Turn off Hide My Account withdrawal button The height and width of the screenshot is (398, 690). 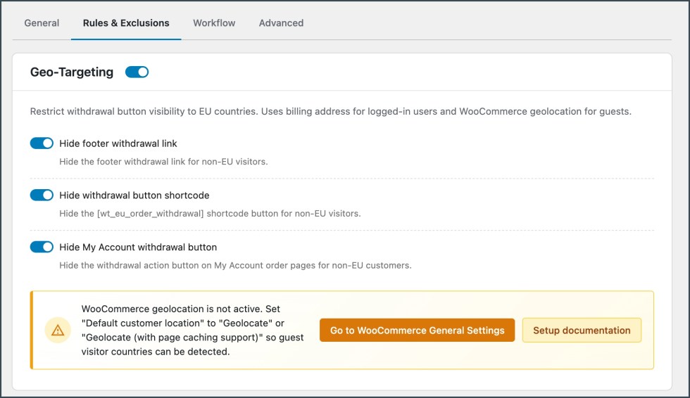click(x=42, y=247)
